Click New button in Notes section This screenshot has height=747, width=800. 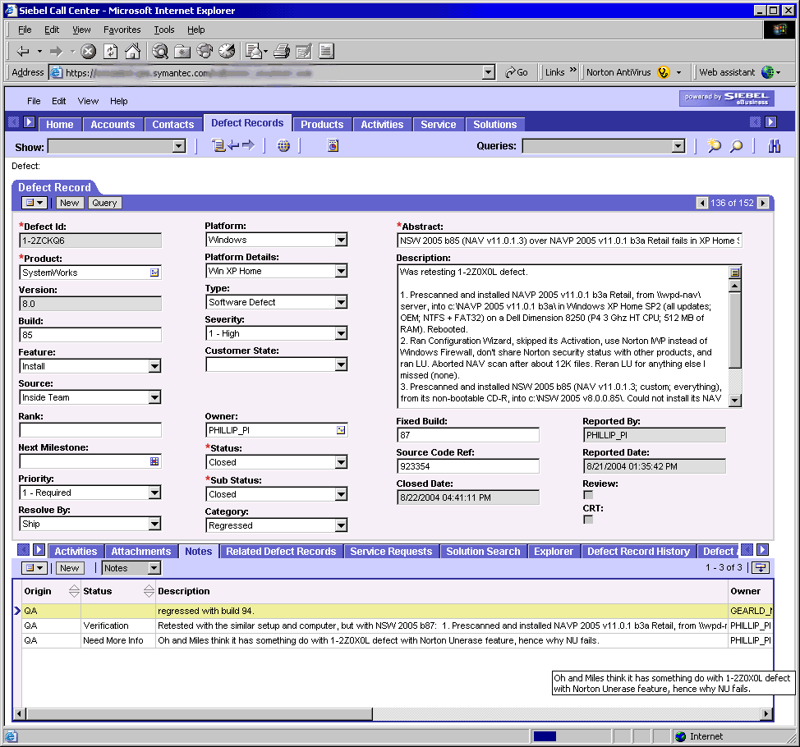pyautogui.click(x=70, y=568)
